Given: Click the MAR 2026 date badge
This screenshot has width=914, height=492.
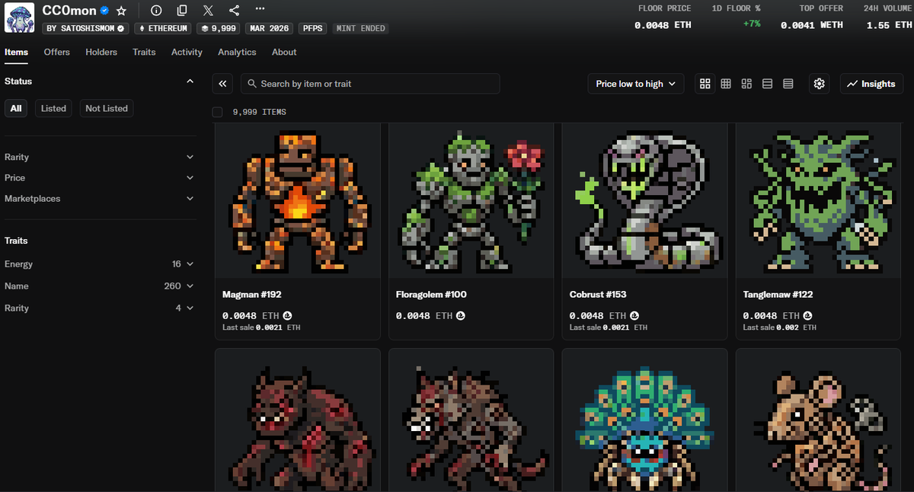Looking at the screenshot, I should (270, 28).
